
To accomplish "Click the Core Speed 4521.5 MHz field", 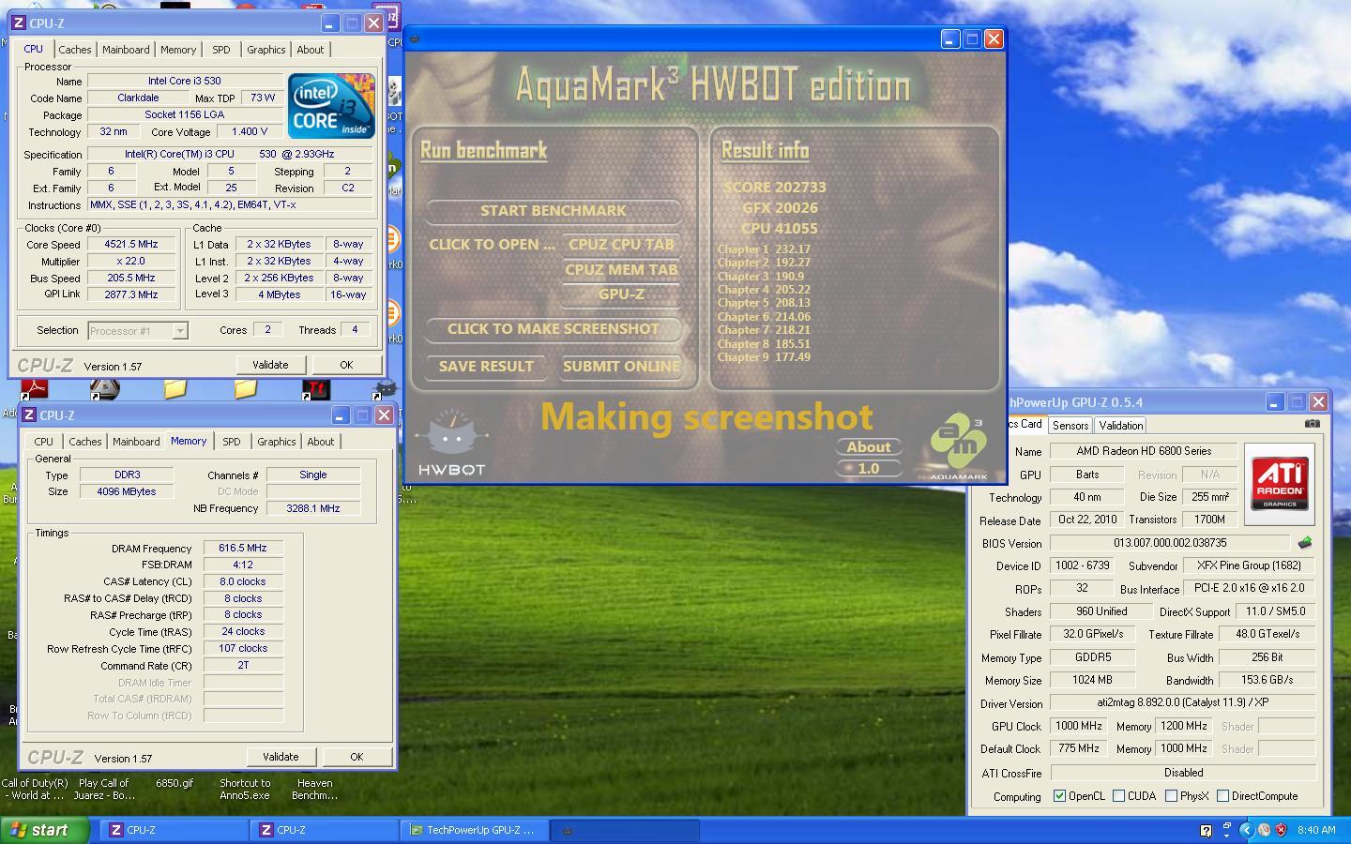I will click(131, 244).
